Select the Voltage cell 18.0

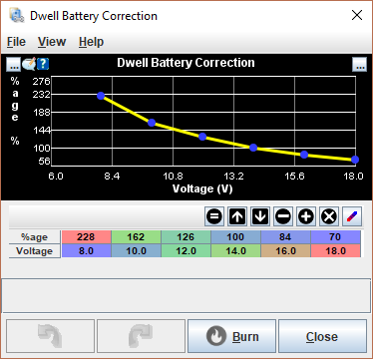point(335,250)
